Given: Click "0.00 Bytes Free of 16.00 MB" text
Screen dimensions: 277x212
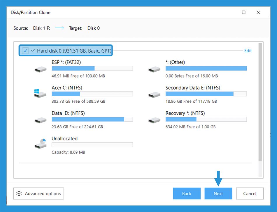Looking at the screenshot, I should point(192,76).
